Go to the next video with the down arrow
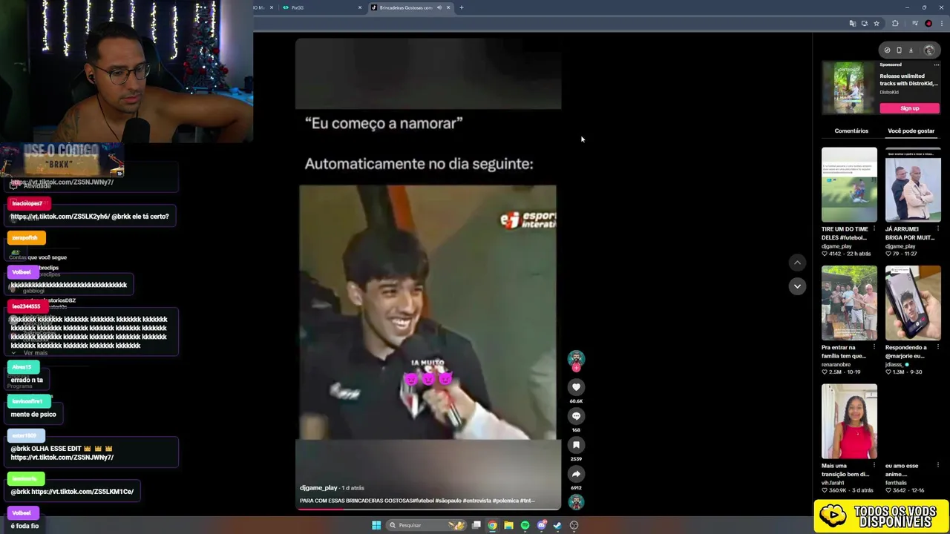Image resolution: width=950 pixels, height=534 pixels. pos(797,286)
